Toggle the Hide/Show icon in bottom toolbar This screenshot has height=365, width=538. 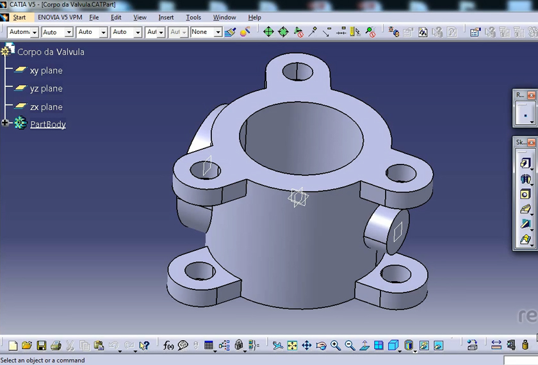pos(424,346)
